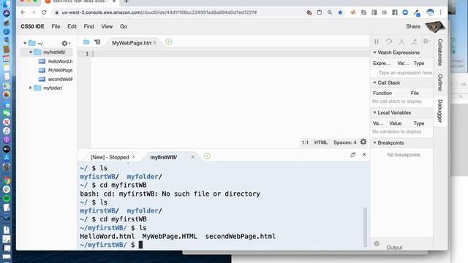468x263 pixels.
Task: Click the user avatar cat image
Action: tap(435, 27)
